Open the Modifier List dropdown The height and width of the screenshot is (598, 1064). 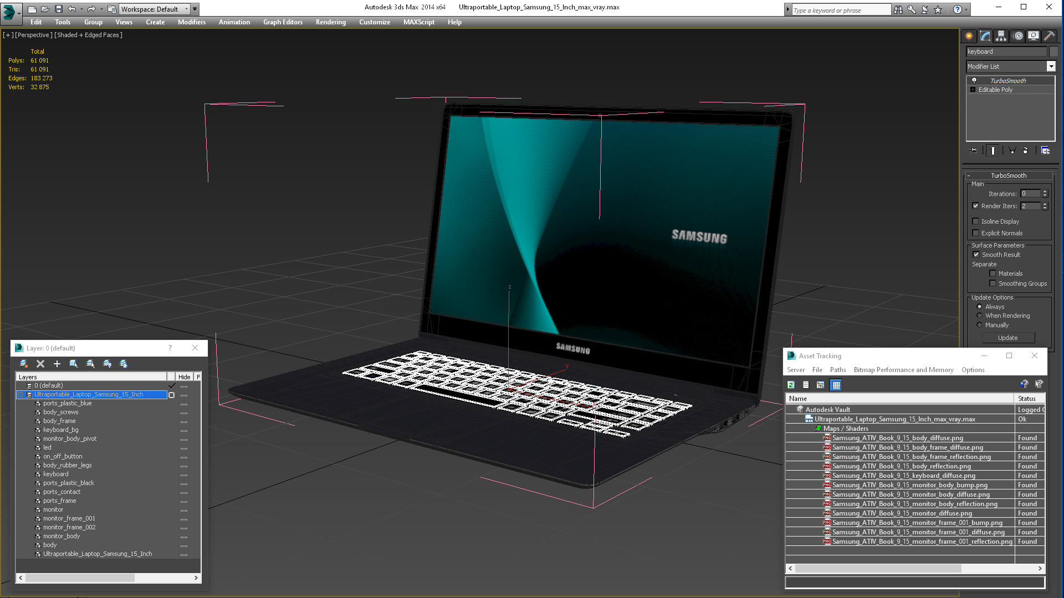(1051, 66)
